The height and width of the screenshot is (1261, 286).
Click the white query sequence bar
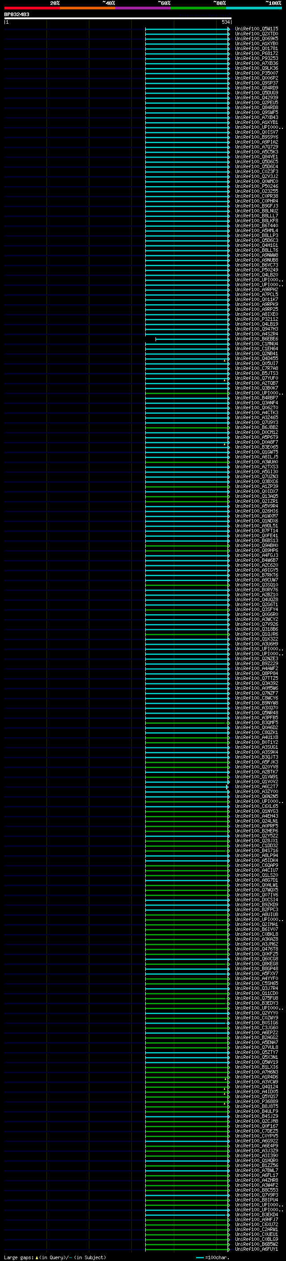pos(118,18)
